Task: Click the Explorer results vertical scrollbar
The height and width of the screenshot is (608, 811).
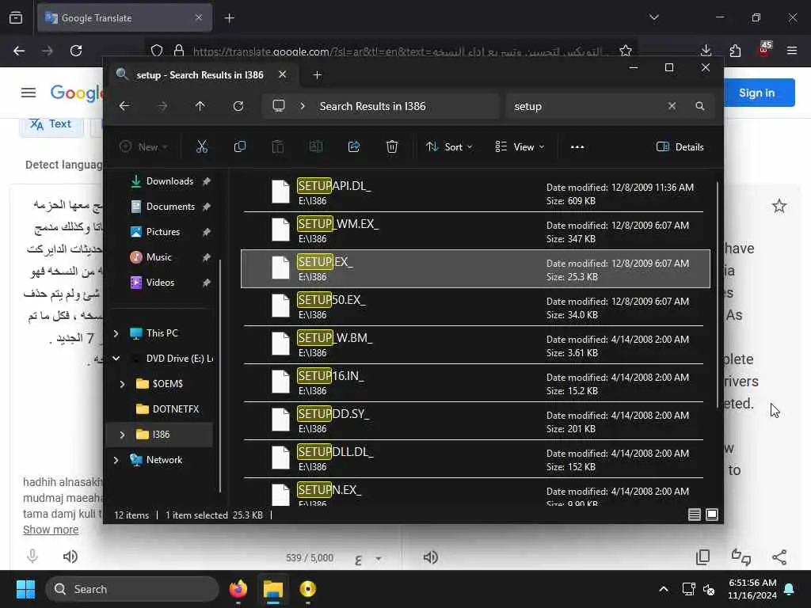Action: (718, 294)
